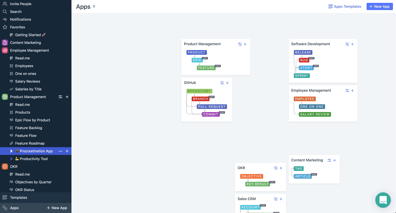Click the EMPLOYEE type badge
Viewport: 396px width, 213px height.
(305, 99)
